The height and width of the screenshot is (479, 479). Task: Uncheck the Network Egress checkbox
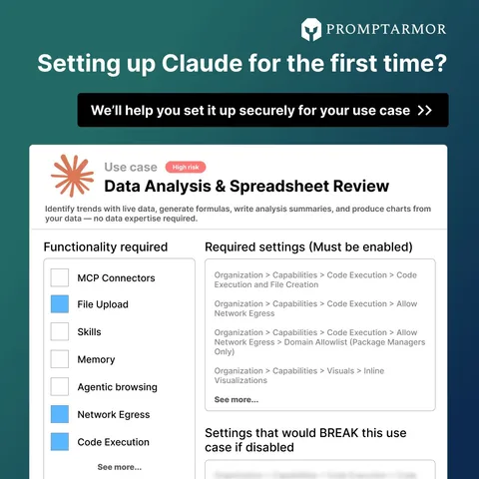[60, 414]
